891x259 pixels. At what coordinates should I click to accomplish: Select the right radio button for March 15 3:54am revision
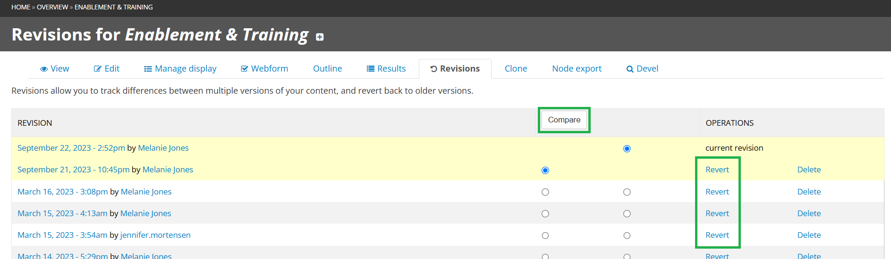coord(627,235)
